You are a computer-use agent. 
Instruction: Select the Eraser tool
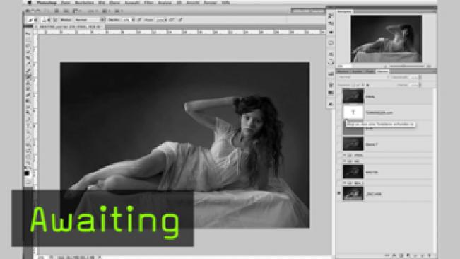coord(28,95)
